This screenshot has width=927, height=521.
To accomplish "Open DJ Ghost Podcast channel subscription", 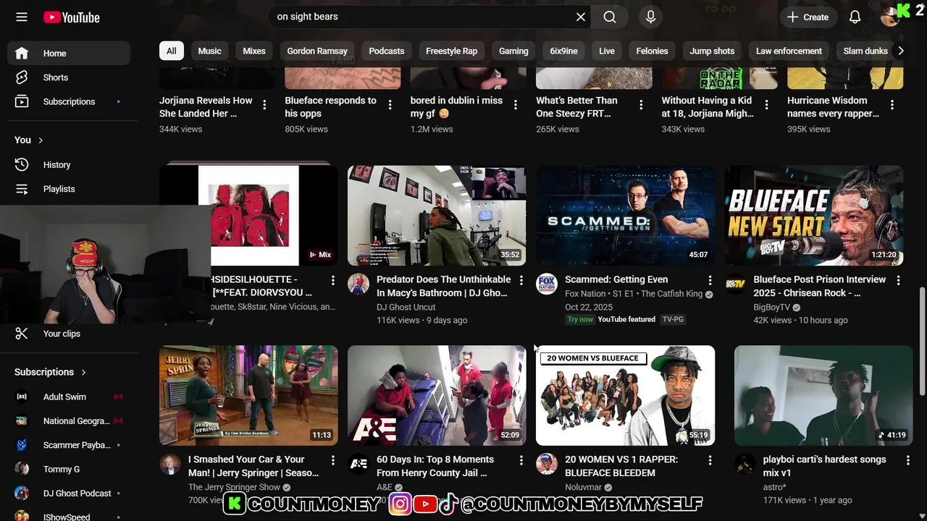I will click(69, 493).
